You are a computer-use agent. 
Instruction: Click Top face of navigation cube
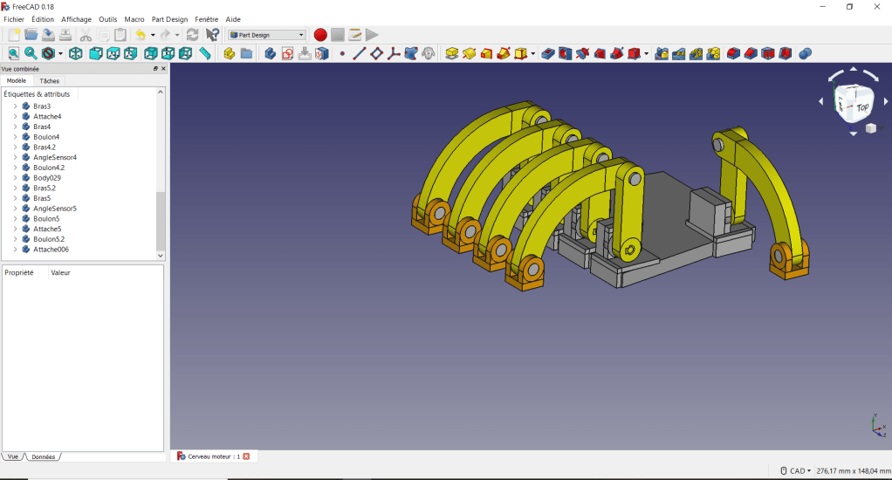pos(861,106)
